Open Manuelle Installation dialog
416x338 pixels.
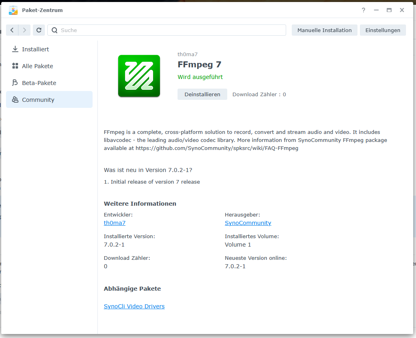(324, 30)
